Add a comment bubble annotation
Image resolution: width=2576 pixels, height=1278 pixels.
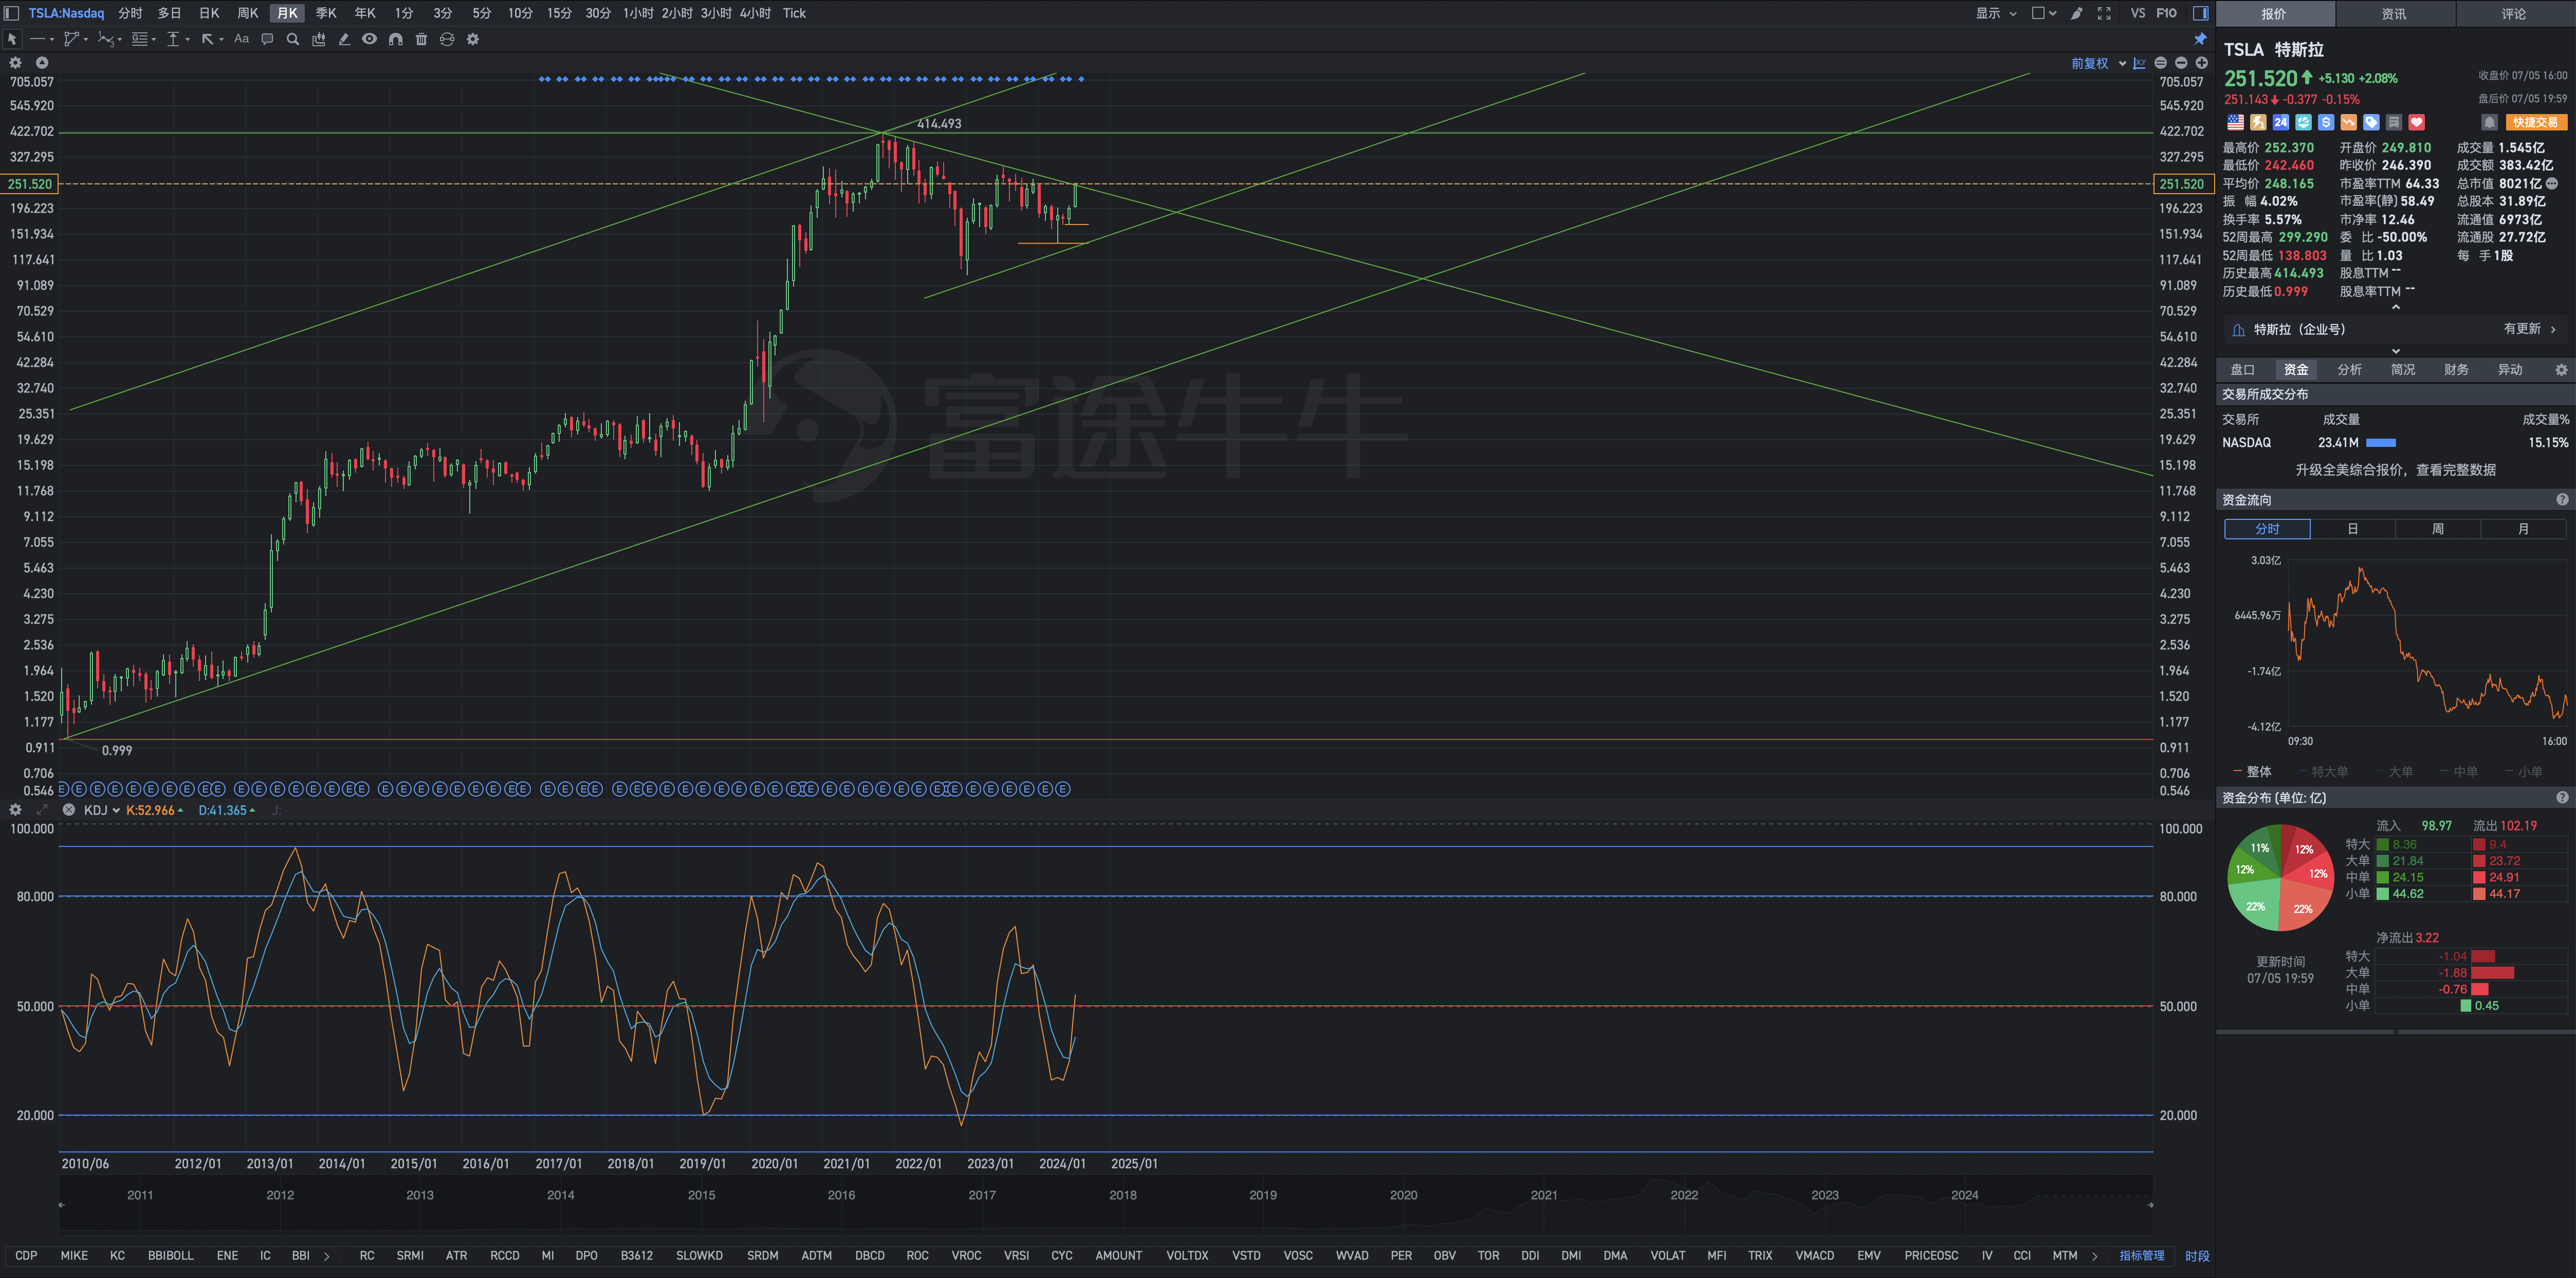267,39
